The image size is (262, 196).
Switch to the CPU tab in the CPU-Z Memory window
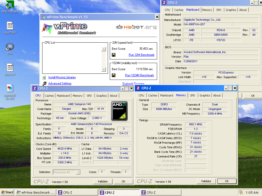point(141,95)
